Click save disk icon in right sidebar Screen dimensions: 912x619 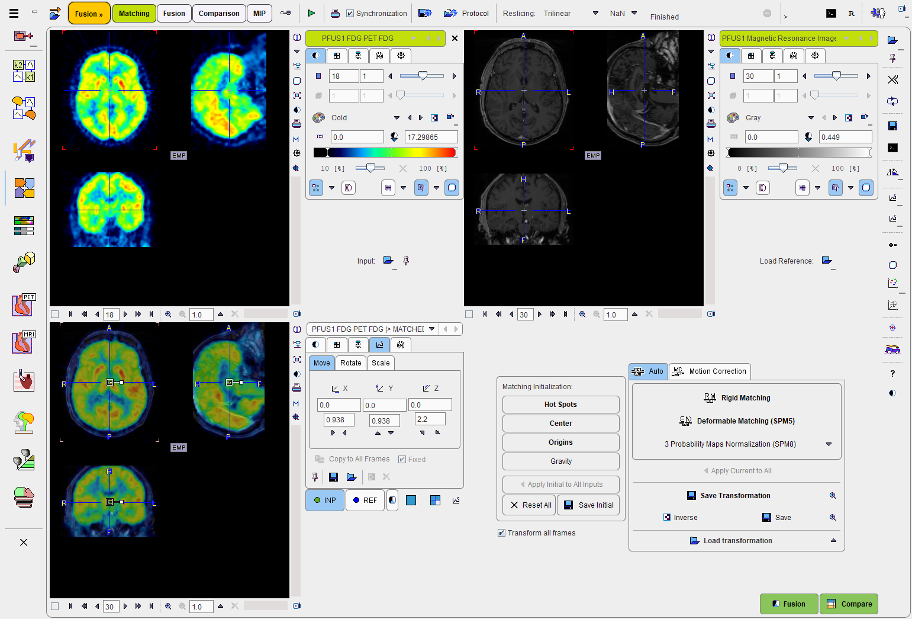coord(893,126)
